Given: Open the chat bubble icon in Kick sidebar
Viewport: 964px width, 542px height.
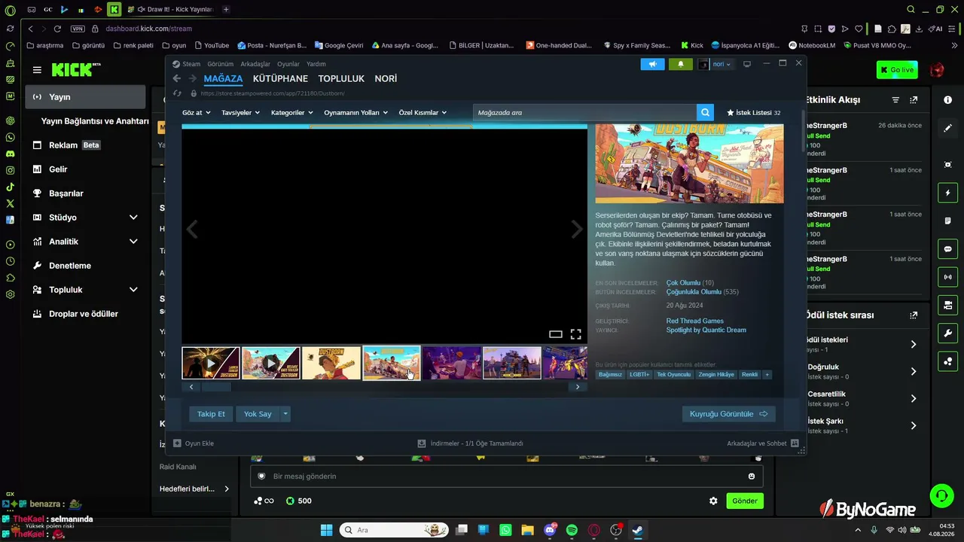Looking at the screenshot, I should pos(947,249).
